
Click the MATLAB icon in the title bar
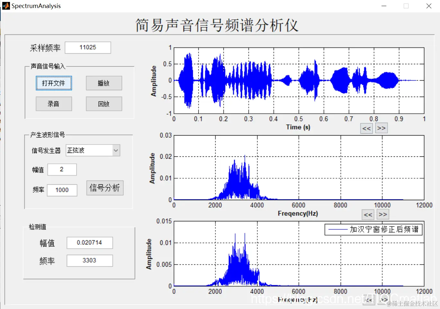(x=6, y=6)
